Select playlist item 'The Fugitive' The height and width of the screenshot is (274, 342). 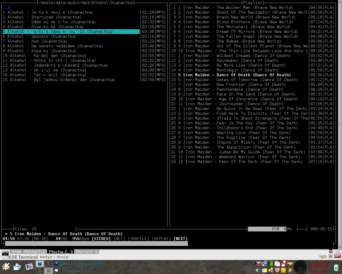[x=252, y=138]
